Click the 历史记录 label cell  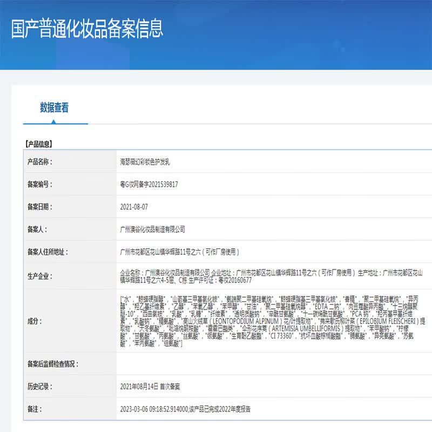click(x=70, y=386)
